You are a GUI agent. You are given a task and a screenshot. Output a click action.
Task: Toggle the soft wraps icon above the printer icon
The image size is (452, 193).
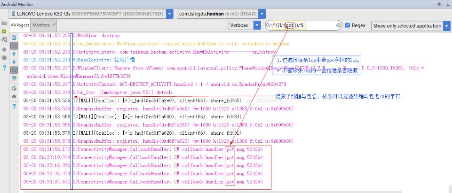(x=14, y=69)
